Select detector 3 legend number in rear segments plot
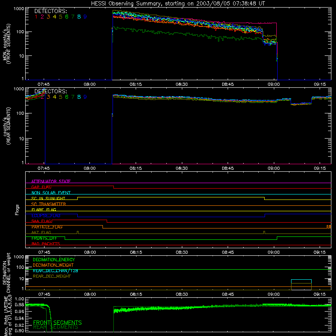The image size is (336, 336). coord(48,97)
